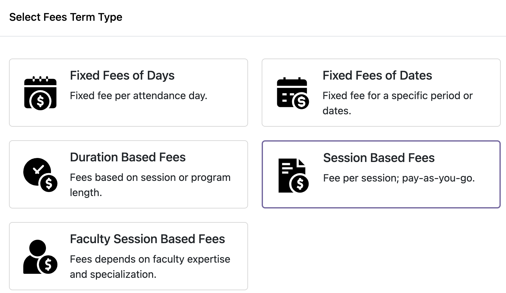Click the Fixed Fees of Days title text

click(122, 75)
